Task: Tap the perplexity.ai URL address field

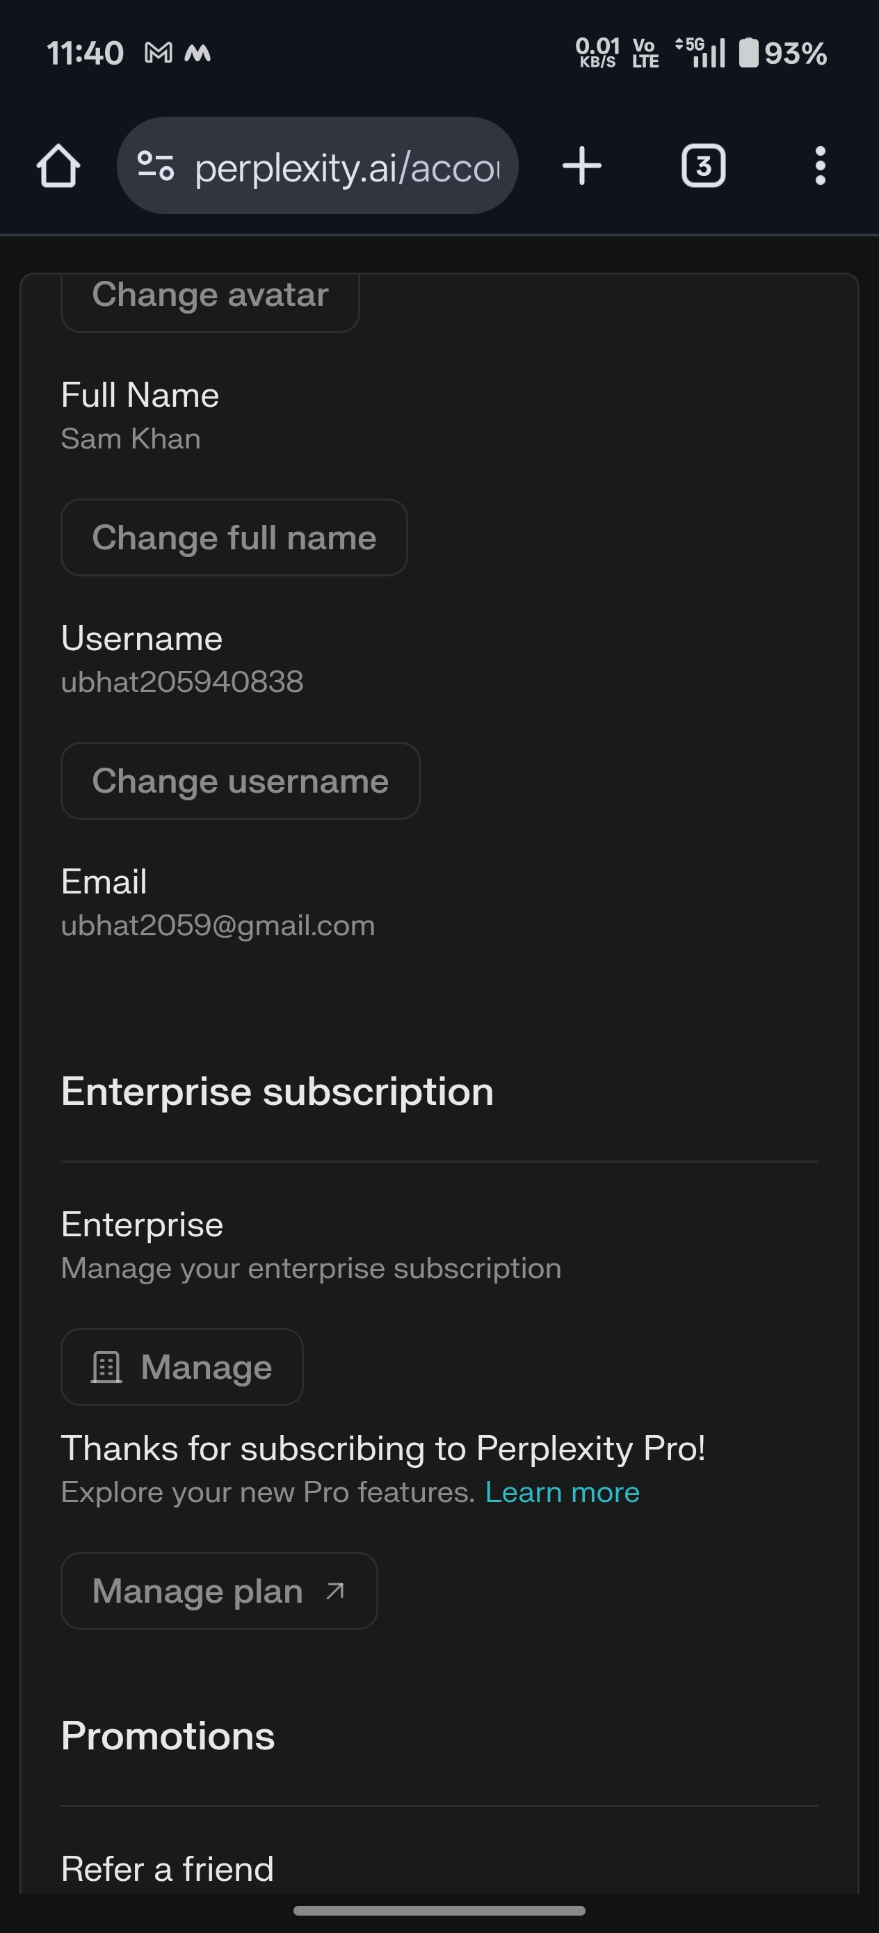Action: point(347,168)
